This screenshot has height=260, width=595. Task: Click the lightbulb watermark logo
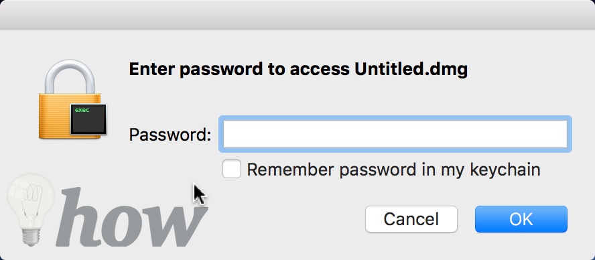click(x=30, y=210)
